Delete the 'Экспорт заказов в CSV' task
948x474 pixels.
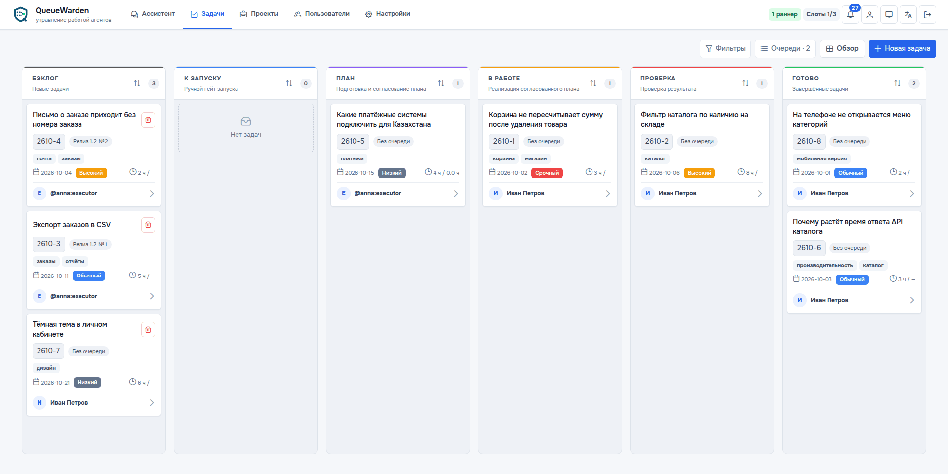[148, 225]
